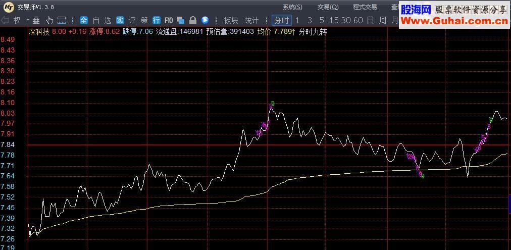Click the 均价 7.789 average price label
This screenshot has height=250, width=511.
(276, 32)
